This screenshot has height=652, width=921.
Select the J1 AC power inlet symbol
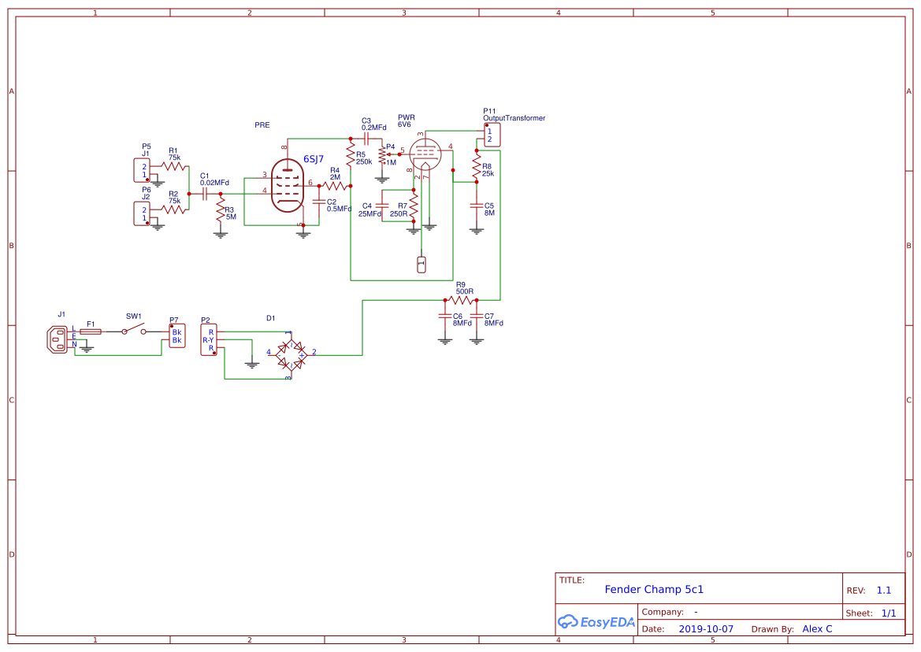58,340
